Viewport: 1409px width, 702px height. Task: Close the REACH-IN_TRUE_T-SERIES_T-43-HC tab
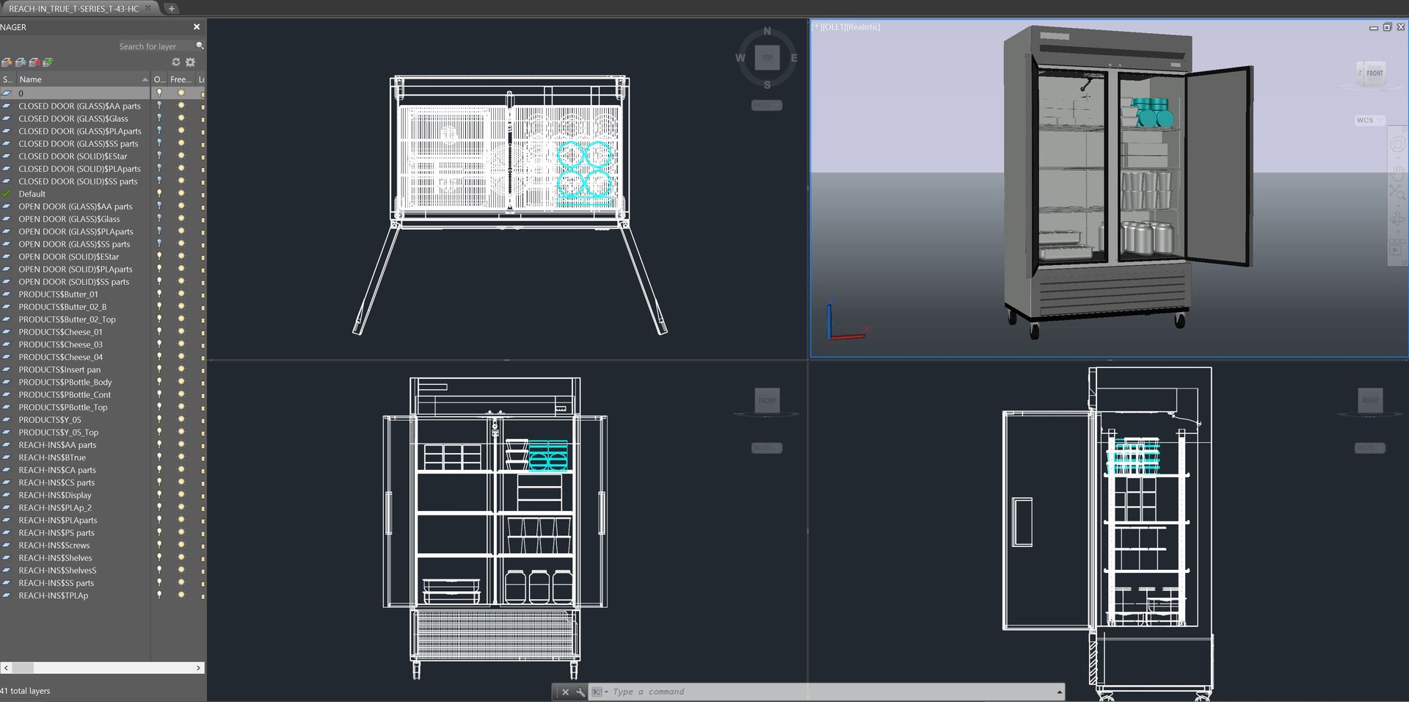click(x=148, y=8)
